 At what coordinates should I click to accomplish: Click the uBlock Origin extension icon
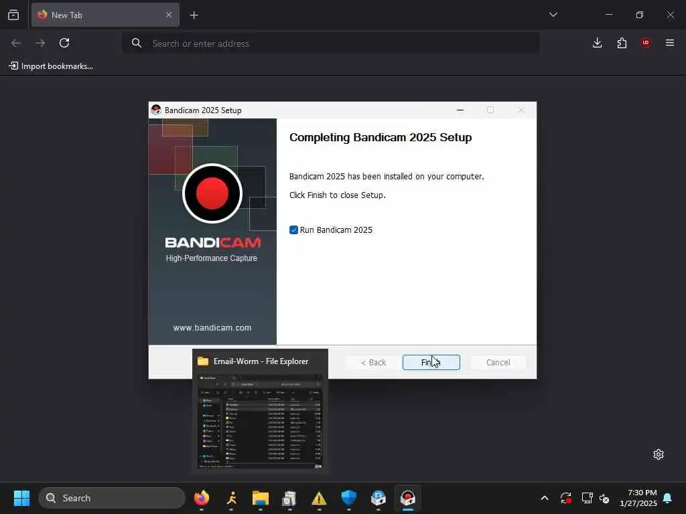pos(646,43)
